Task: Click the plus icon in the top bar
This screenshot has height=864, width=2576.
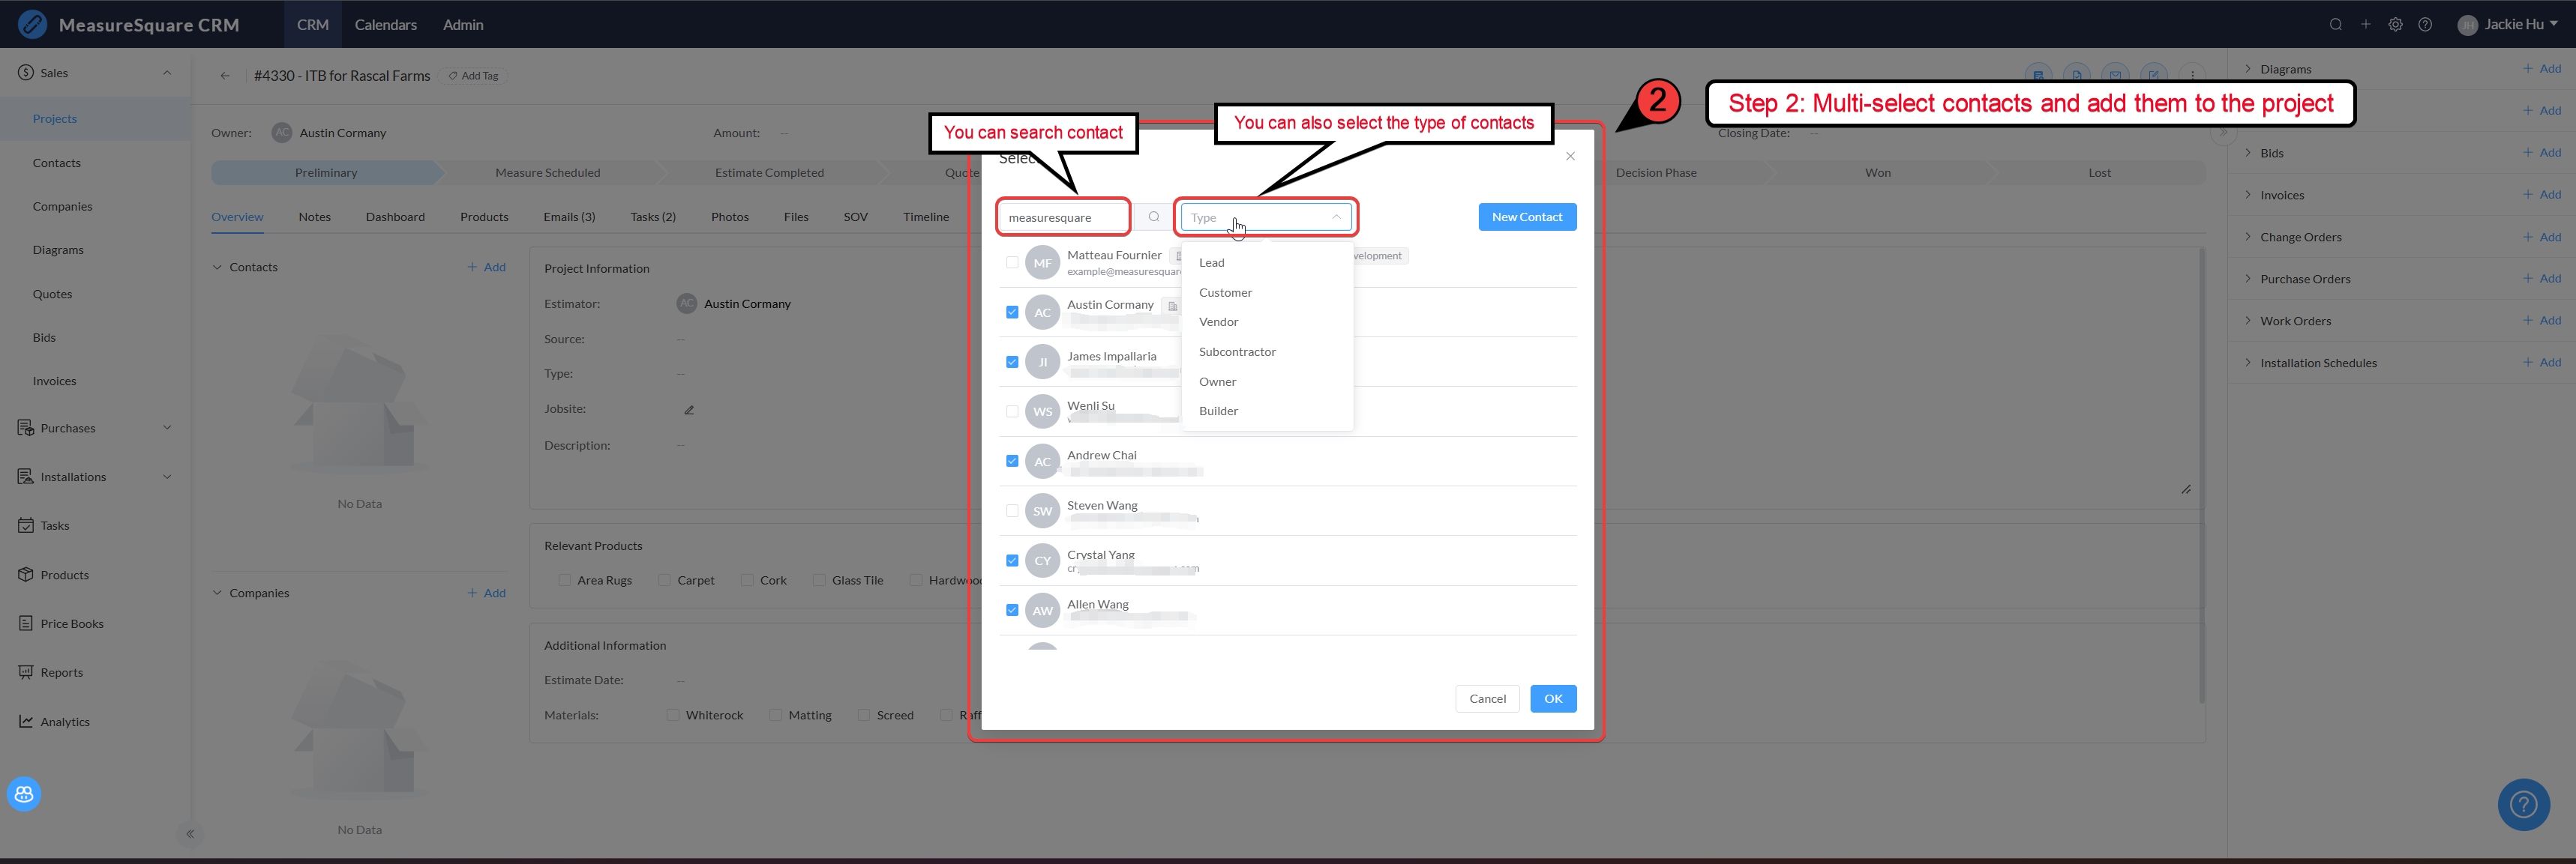Action: click(x=2365, y=25)
